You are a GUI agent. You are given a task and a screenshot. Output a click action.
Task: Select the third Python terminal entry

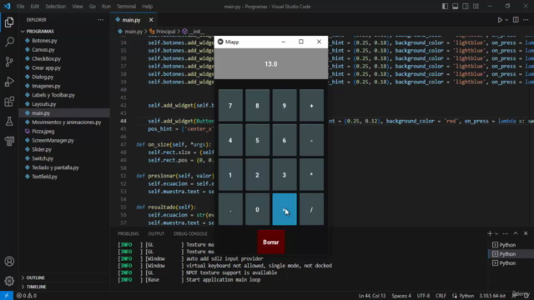507,263
